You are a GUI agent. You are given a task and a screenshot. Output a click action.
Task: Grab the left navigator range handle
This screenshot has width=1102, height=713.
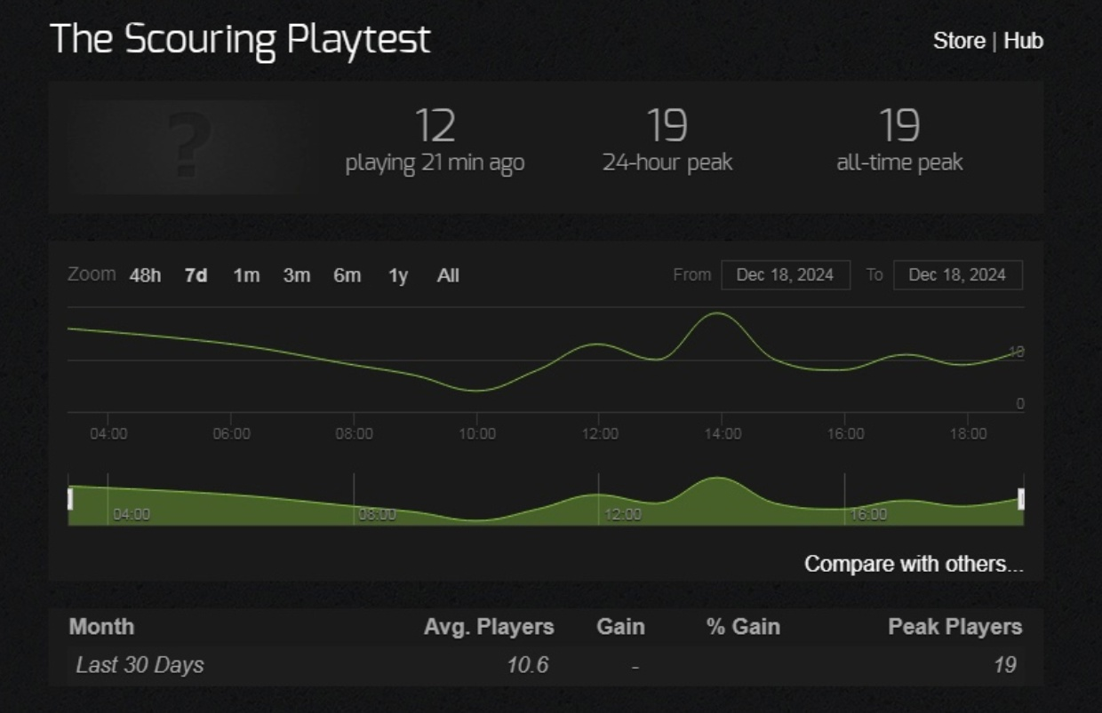(70, 499)
